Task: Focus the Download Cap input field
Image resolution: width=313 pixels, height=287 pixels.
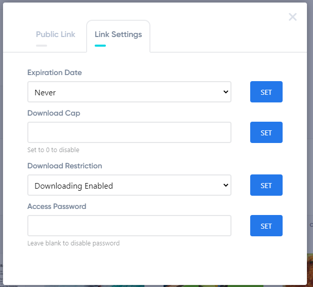Action: pos(129,132)
